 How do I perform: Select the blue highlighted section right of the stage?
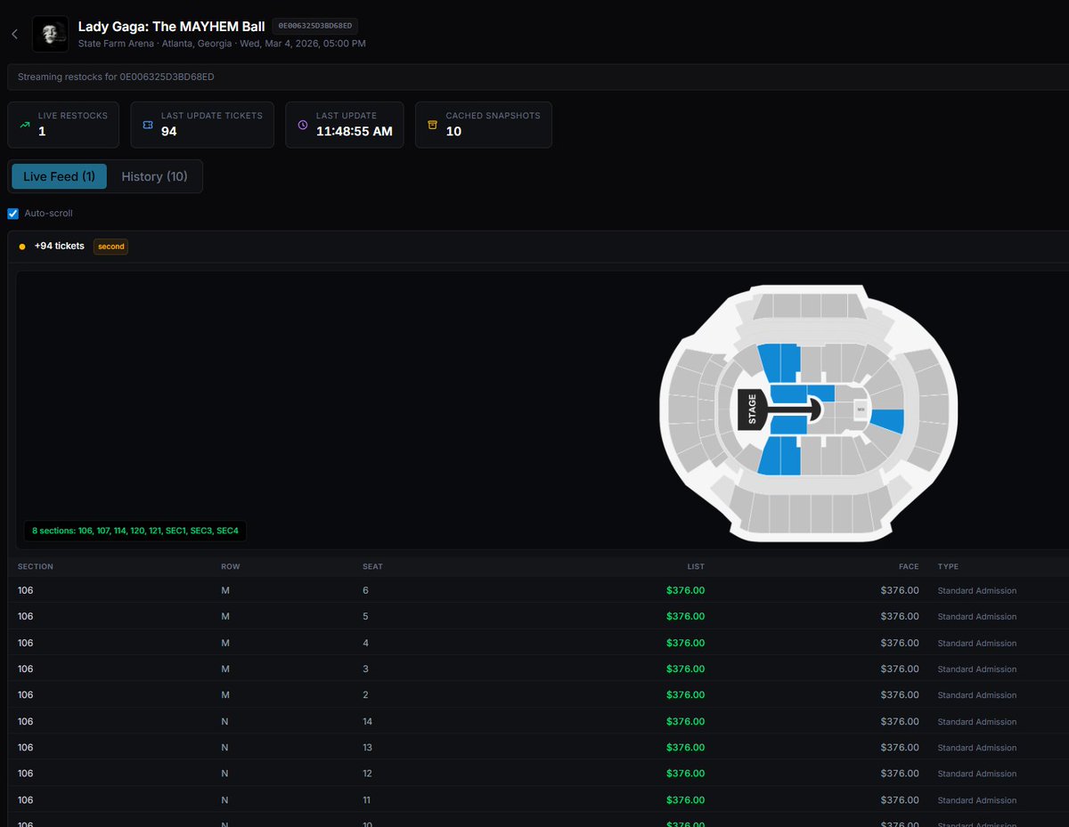[888, 420]
